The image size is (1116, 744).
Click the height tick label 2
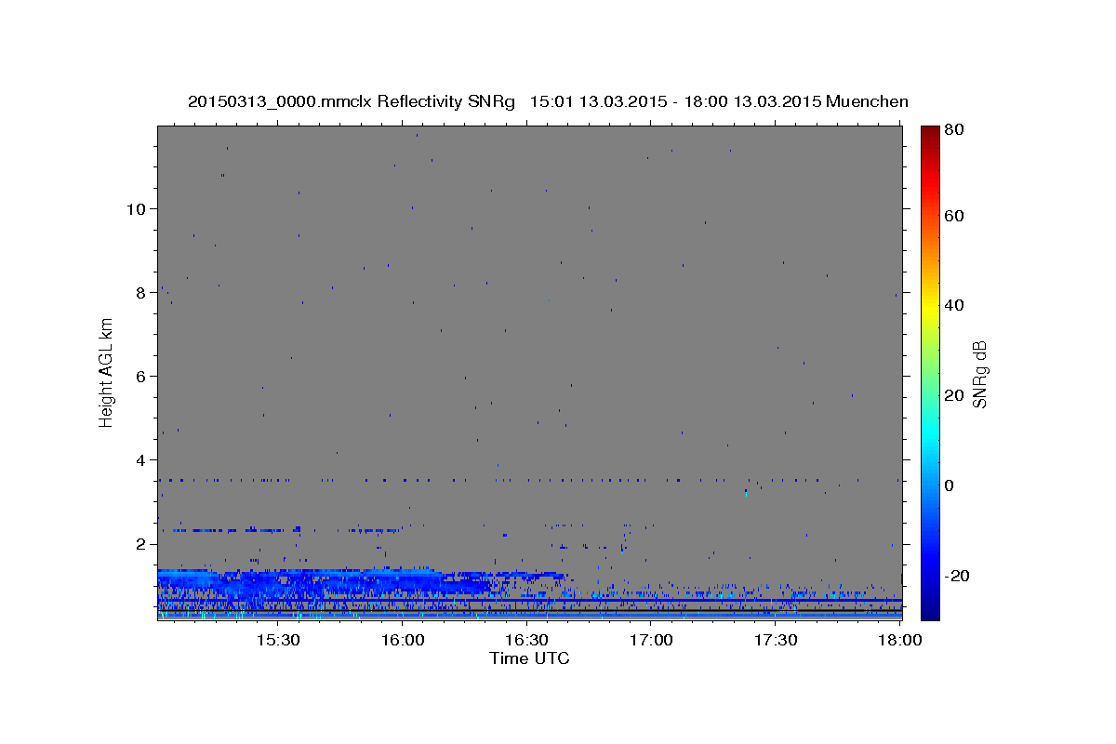[x=140, y=544]
